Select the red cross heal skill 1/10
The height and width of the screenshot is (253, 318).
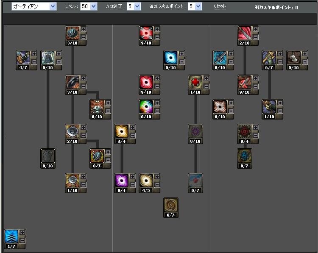[x=195, y=82]
